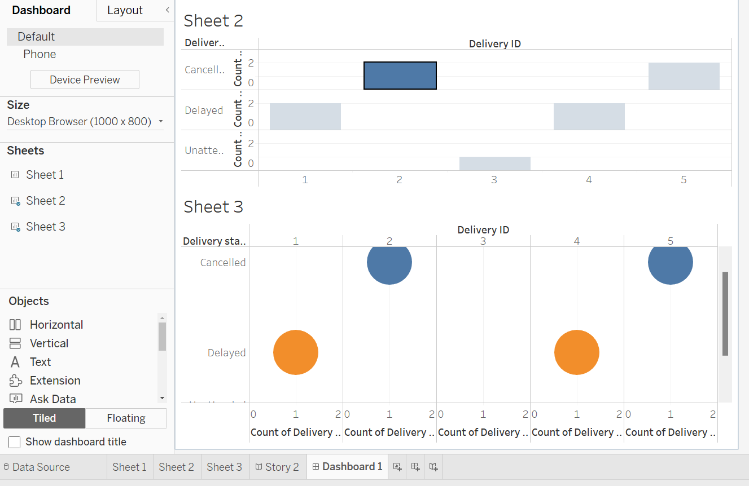This screenshot has width=749, height=486.
Task: Switch object placement to Floating
Action: 126,418
